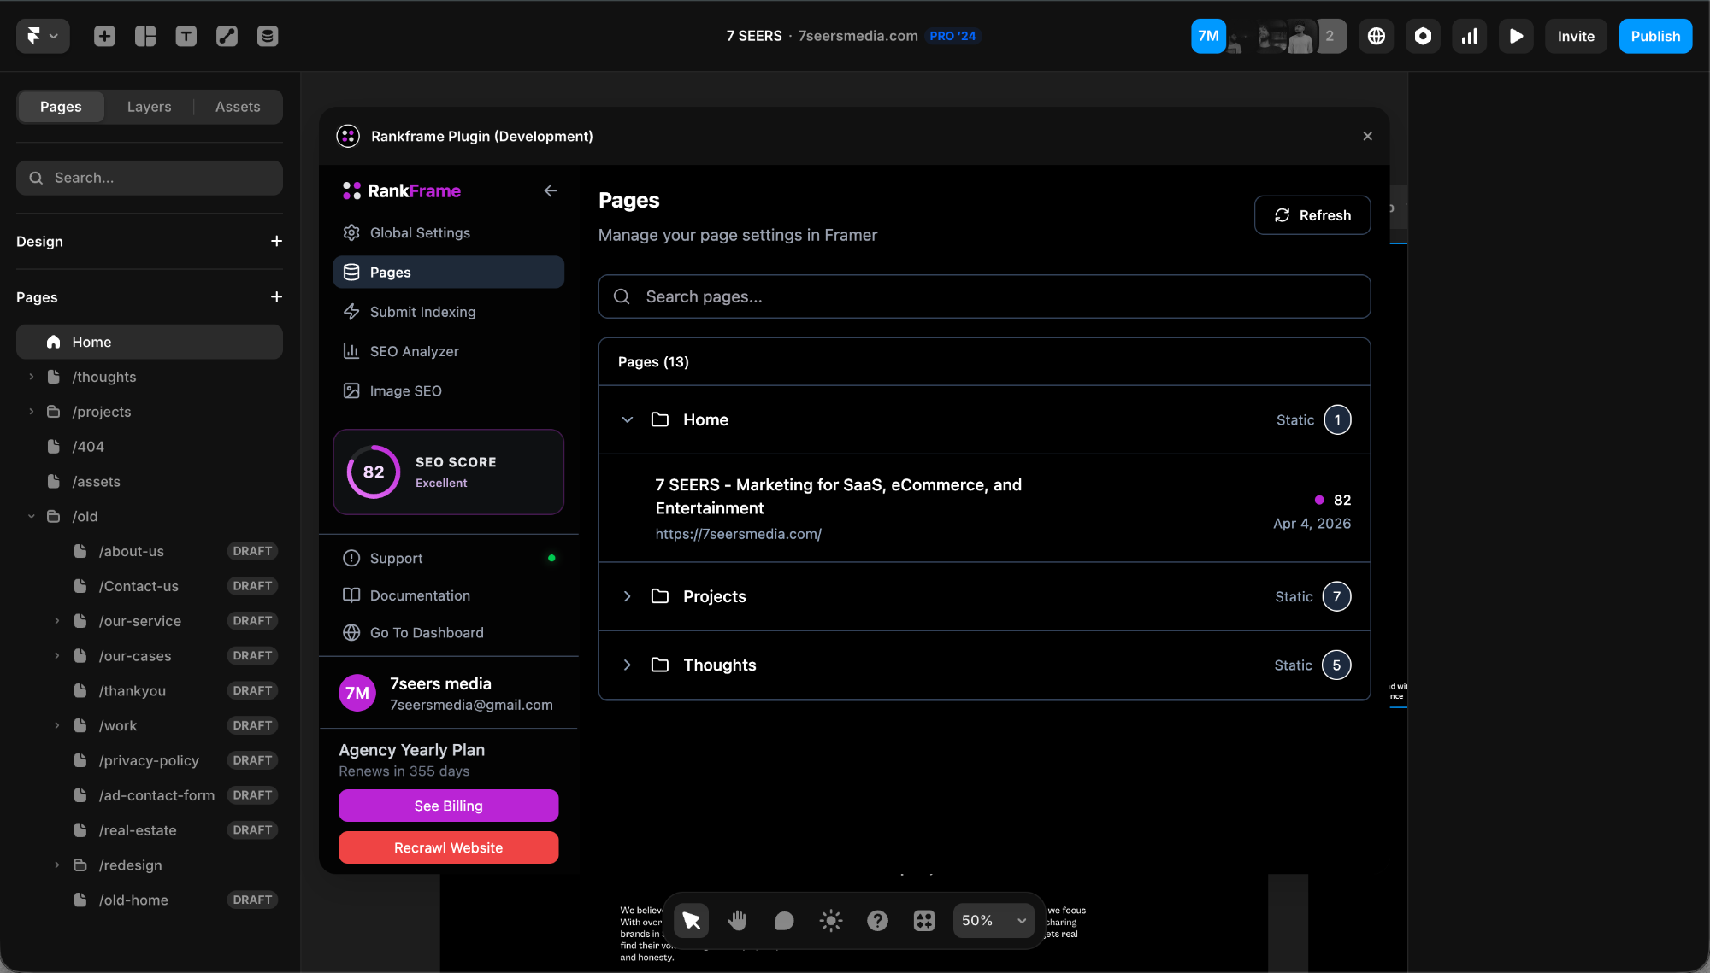Toggle the comment mode in the canvas toolbar
The height and width of the screenshot is (973, 1710).
coord(783,920)
